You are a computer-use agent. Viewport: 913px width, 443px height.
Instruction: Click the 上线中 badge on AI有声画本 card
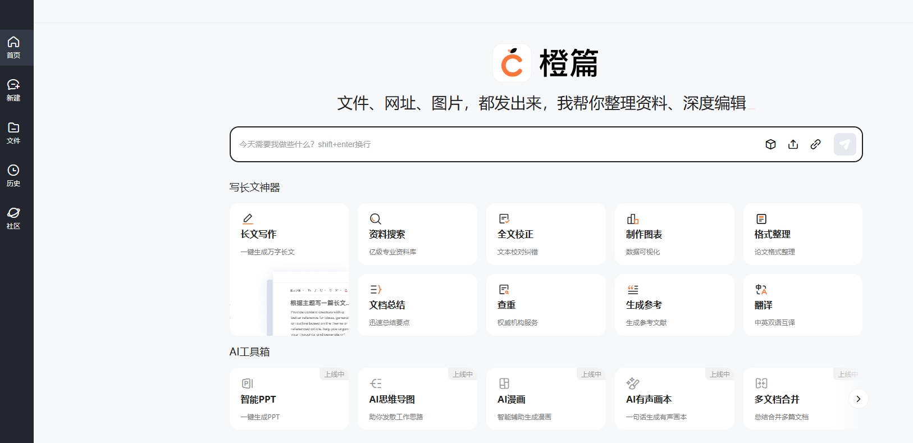[x=720, y=375]
